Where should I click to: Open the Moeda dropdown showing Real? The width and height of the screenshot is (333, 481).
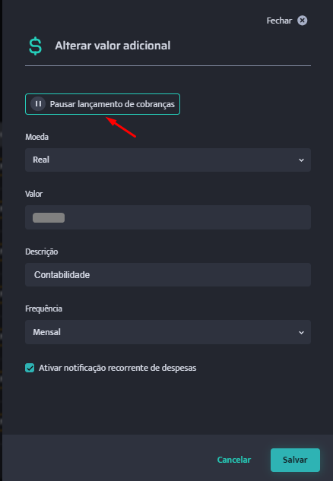tap(168, 160)
